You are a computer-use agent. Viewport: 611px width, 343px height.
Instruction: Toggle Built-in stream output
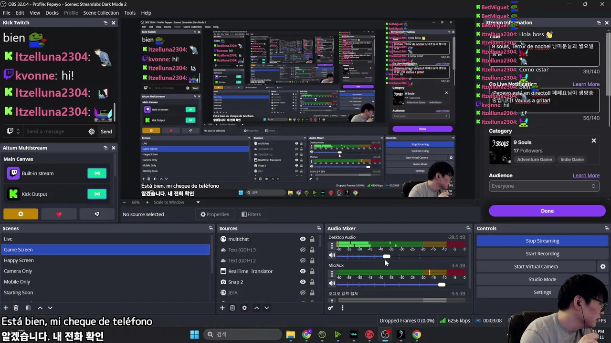[97, 173]
